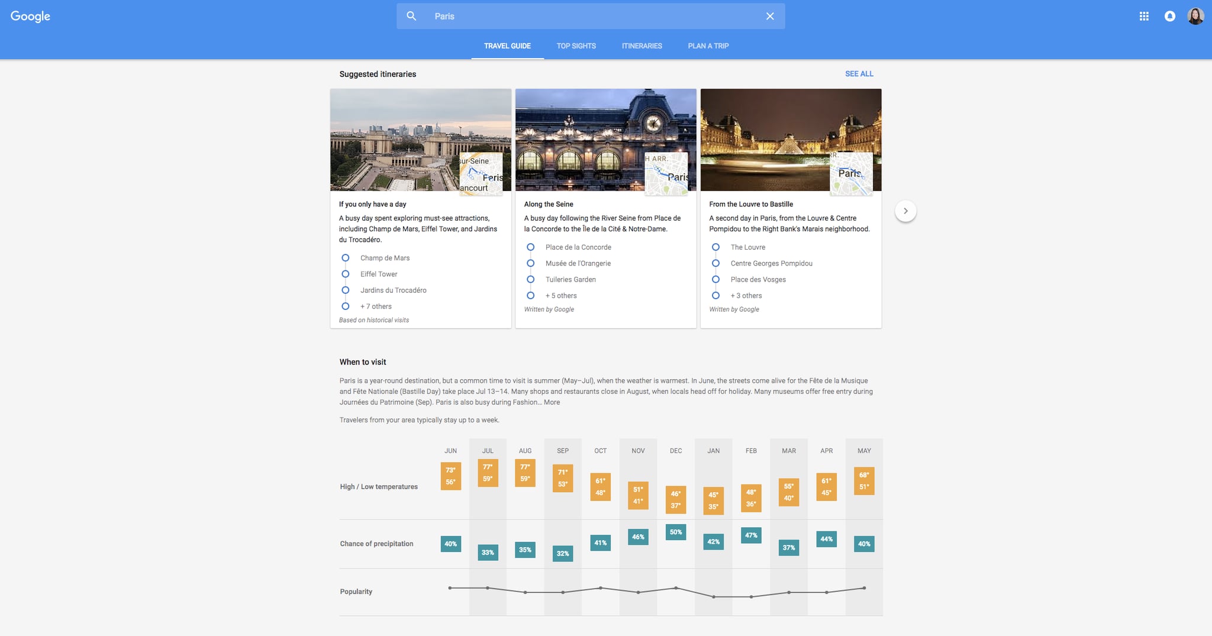Open the If you only have a day photo
Screen dimensions: 1212x636
[x=421, y=140]
